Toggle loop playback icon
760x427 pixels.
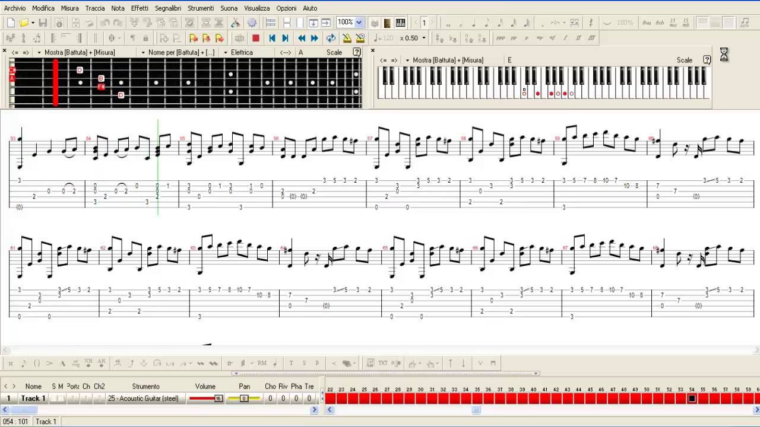[x=331, y=38]
